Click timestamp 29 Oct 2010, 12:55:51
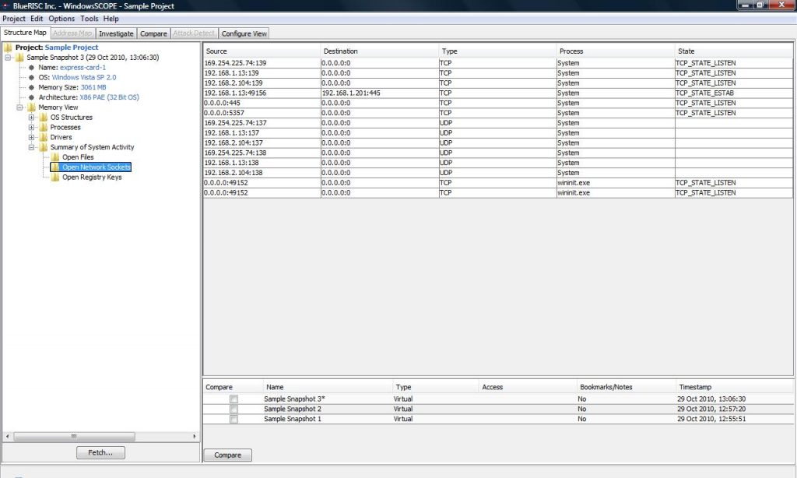 point(711,419)
